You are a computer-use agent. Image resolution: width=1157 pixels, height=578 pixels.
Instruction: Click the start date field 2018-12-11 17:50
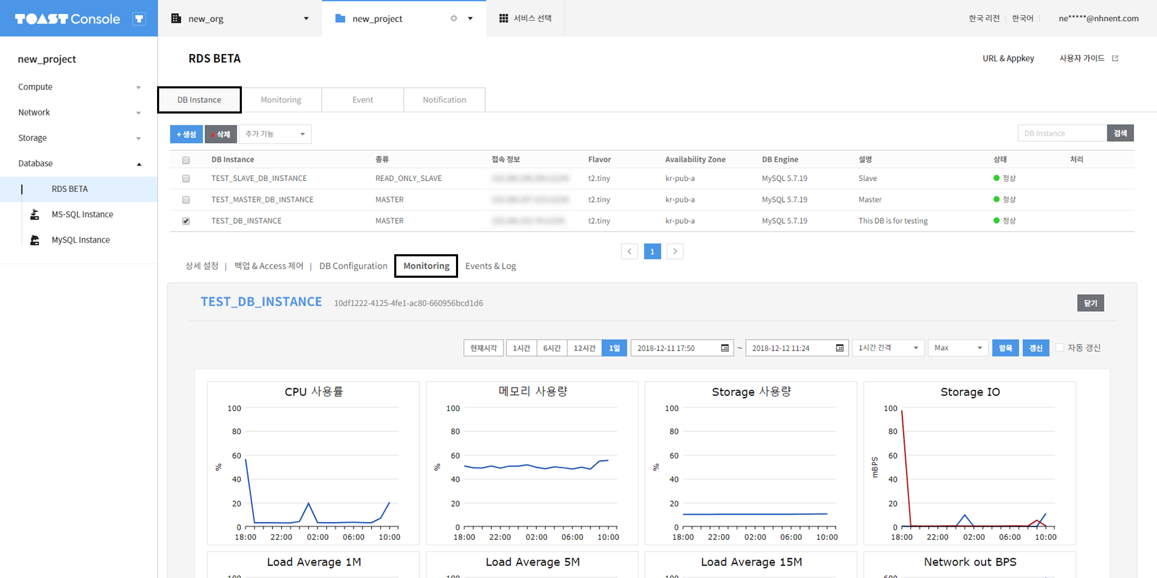point(682,348)
